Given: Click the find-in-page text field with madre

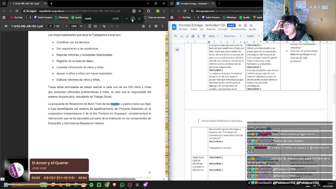Looking at the screenshot, I should pyautogui.click(x=97, y=19).
